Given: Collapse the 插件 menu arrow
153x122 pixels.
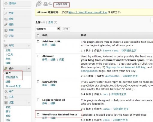Looking at the screenshot, I should point(29,69).
